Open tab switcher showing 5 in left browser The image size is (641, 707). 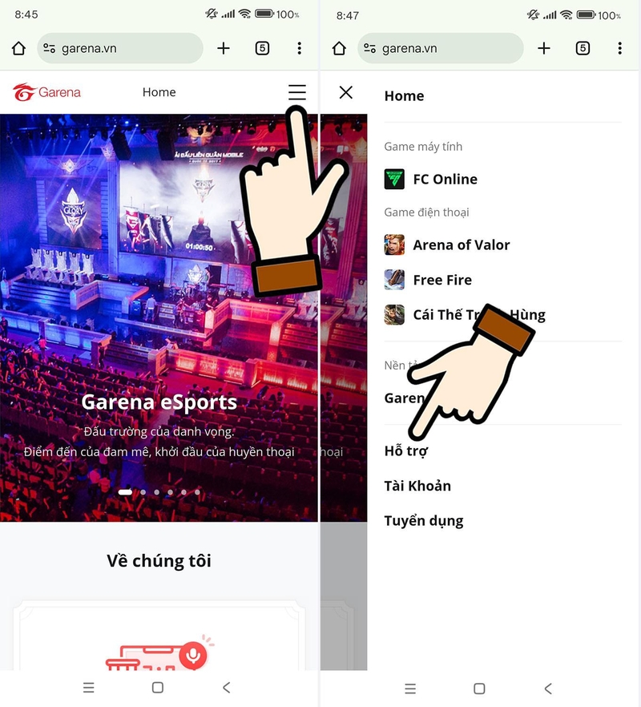[x=262, y=48]
